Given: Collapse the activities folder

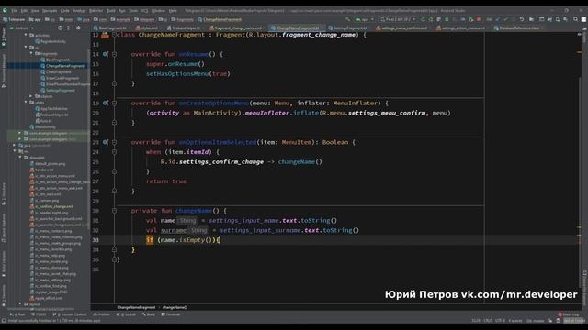Looking at the screenshot, I should 26,35.
